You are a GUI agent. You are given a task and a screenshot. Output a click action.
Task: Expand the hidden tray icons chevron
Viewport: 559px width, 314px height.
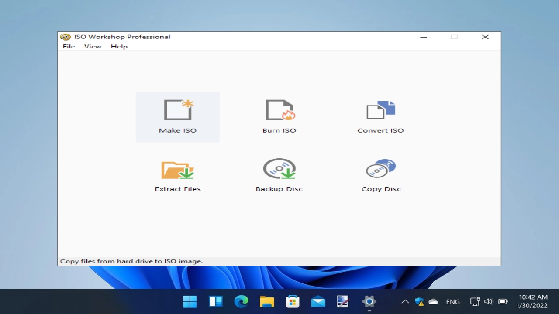[x=405, y=301]
